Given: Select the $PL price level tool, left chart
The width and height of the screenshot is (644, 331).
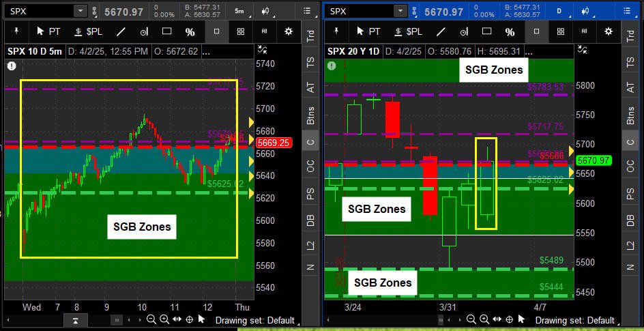Looking at the screenshot, I should (88, 31).
